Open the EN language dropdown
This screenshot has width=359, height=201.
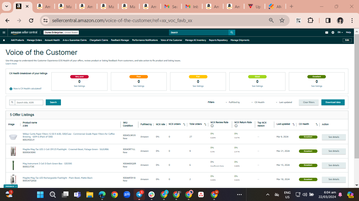click(340, 32)
